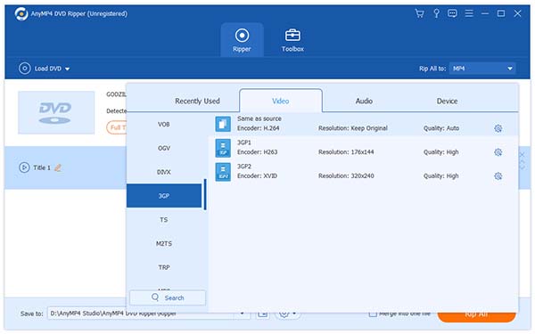Viewport: 535px width, 334px height.
Task: Click the Search format field
Action: [168, 297]
